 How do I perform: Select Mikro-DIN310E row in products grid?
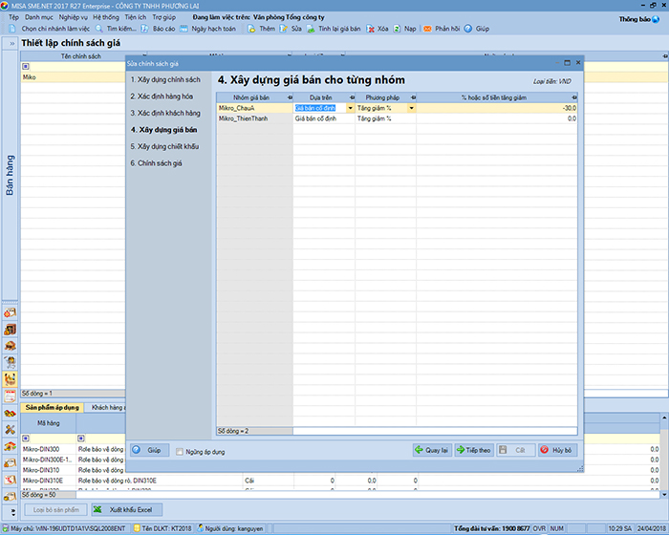click(x=341, y=481)
